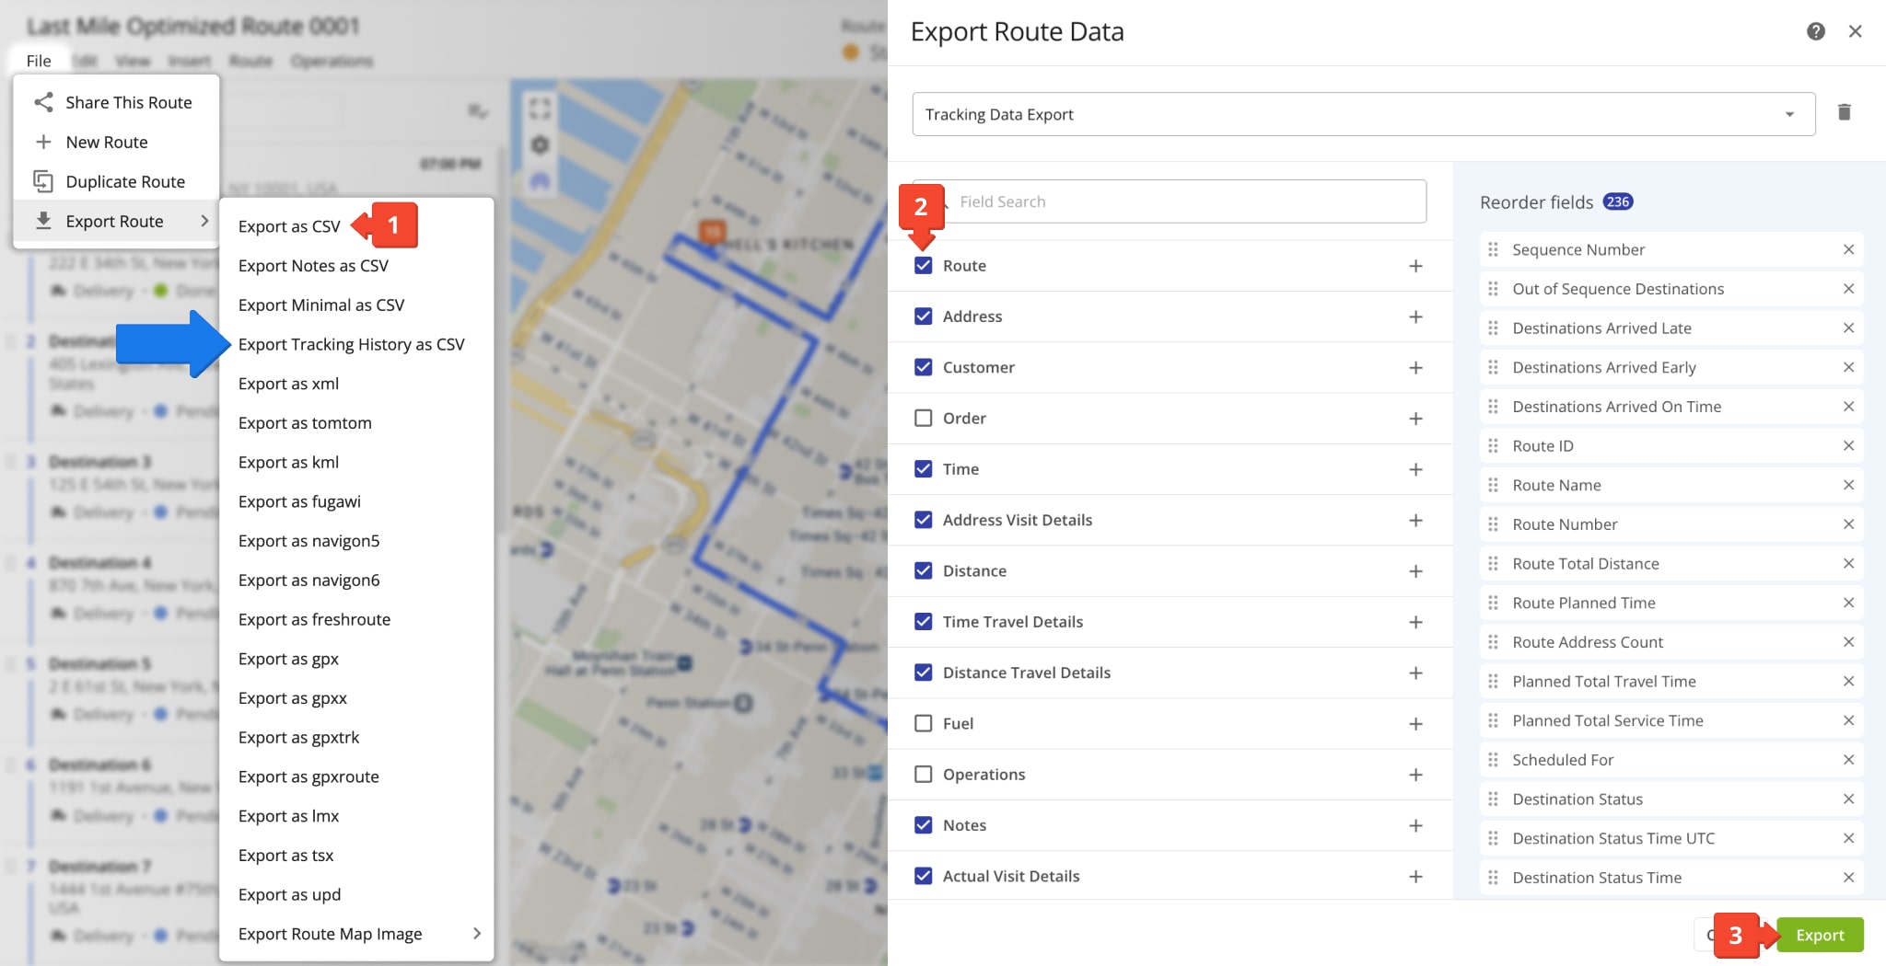Screen dimensions: 1886x966
Task: Open the help icon in Export Route Data
Action: pyautogui.click(x=1815, y=31)
